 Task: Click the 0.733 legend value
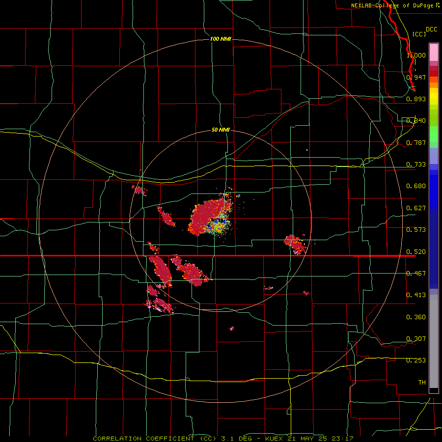pos(416,165)
